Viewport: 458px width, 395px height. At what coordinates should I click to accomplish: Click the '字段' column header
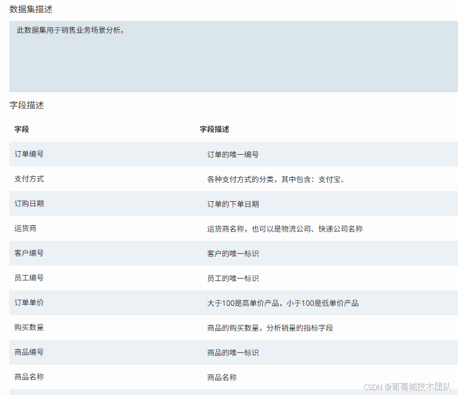tap(22, 129)
